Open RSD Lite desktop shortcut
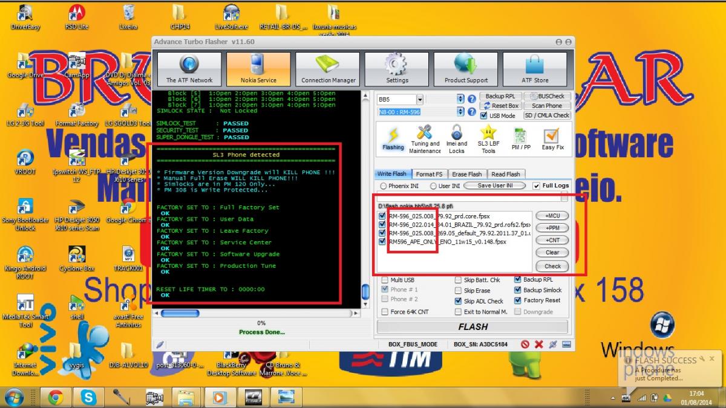 pos(77,17)
